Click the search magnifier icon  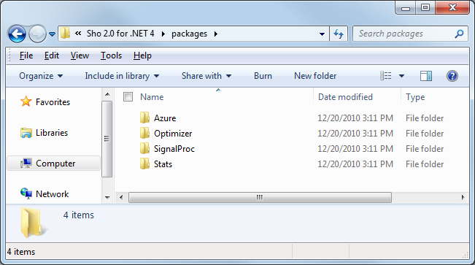tap(459, 34)
